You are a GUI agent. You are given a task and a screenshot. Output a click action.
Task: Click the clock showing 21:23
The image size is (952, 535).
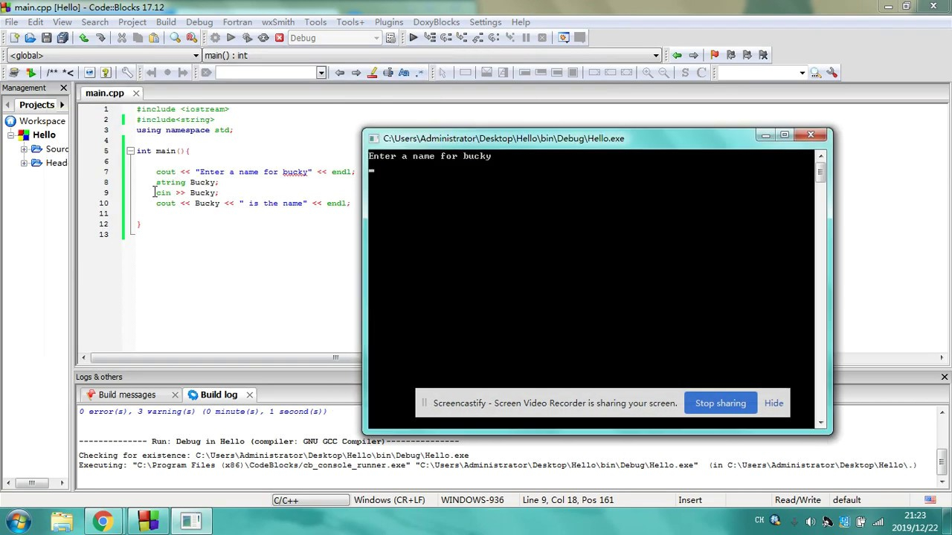[916, 516]
